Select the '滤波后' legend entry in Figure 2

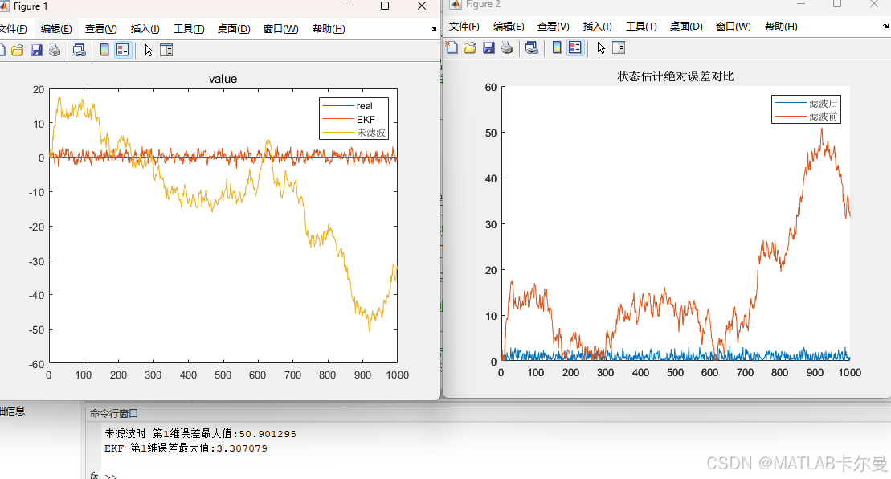click(806, 103)
